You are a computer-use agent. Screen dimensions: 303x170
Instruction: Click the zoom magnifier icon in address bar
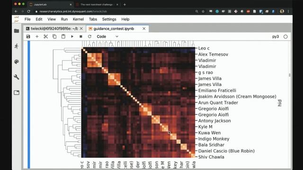[197, 11]
